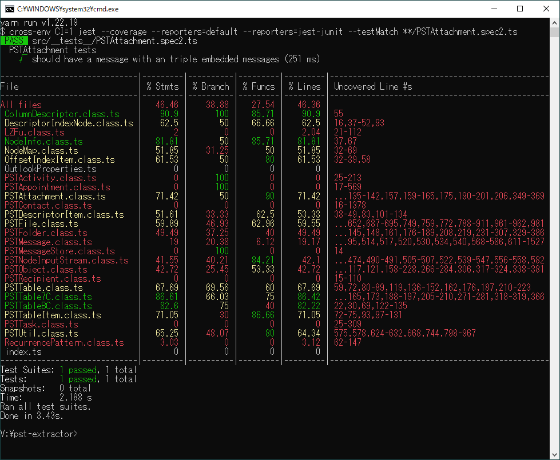The width and height of the screenshot is (560, 460).
Task: Minimize the cmd.exe window
Action: point(494,9)
